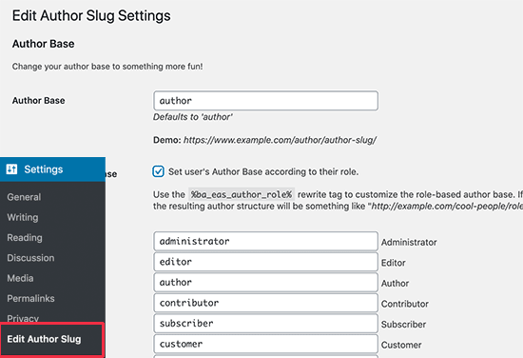This screenshot has width=523, height=358.
Task: Go to General settings
Action: (x=24, y=197)
